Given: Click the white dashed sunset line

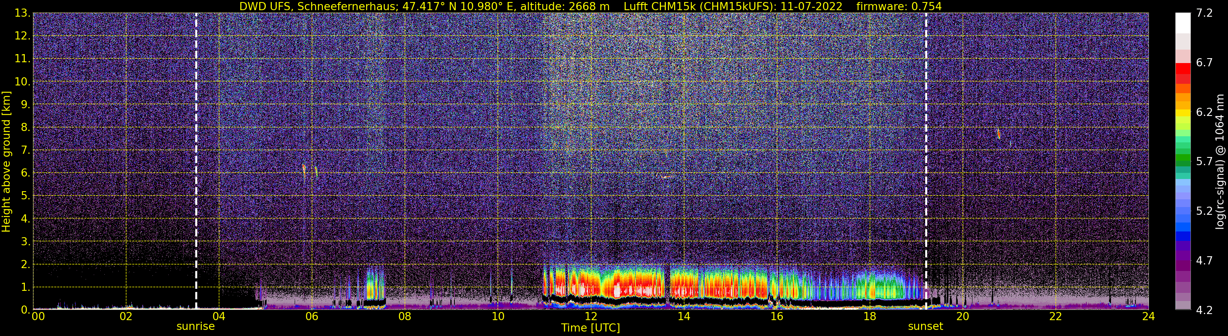Looking at the screenshot, I should click(926, 161).
